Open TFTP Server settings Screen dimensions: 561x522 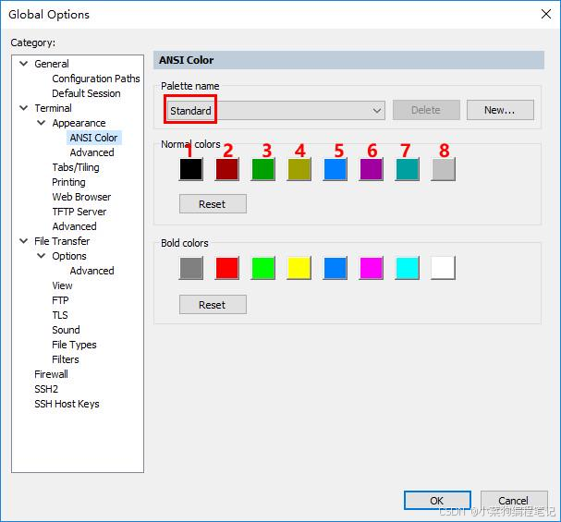click(x=79, y=212)
